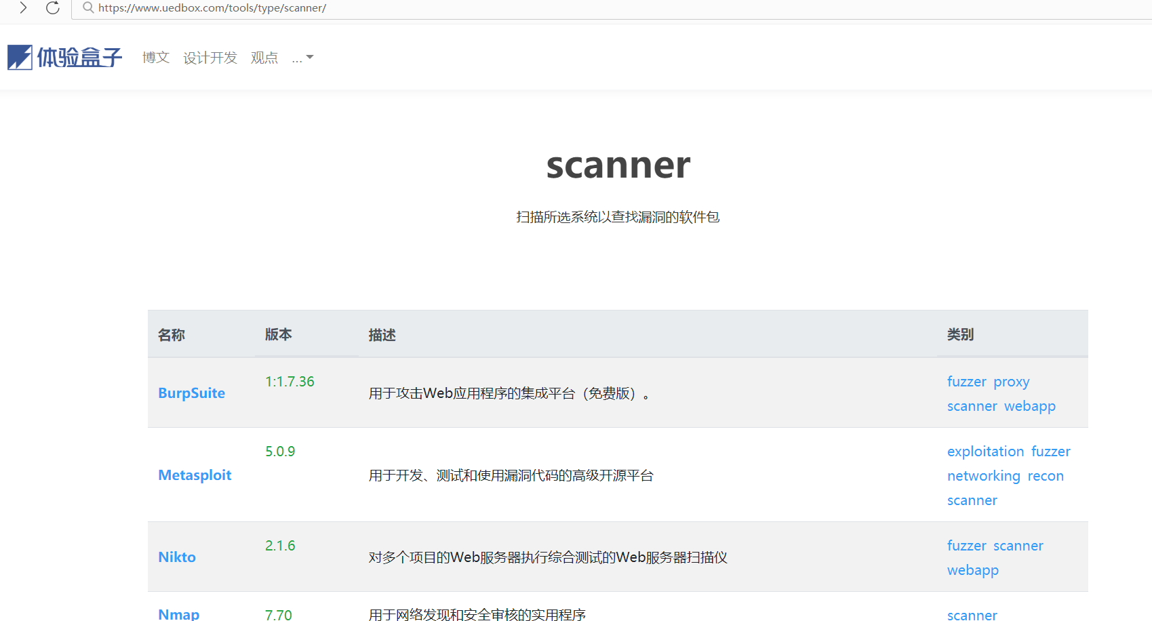The image size is (1152, 621).
Task: Select the webapp tag in Nikto row
Action: pyautogui.click(x=973, y=570)
